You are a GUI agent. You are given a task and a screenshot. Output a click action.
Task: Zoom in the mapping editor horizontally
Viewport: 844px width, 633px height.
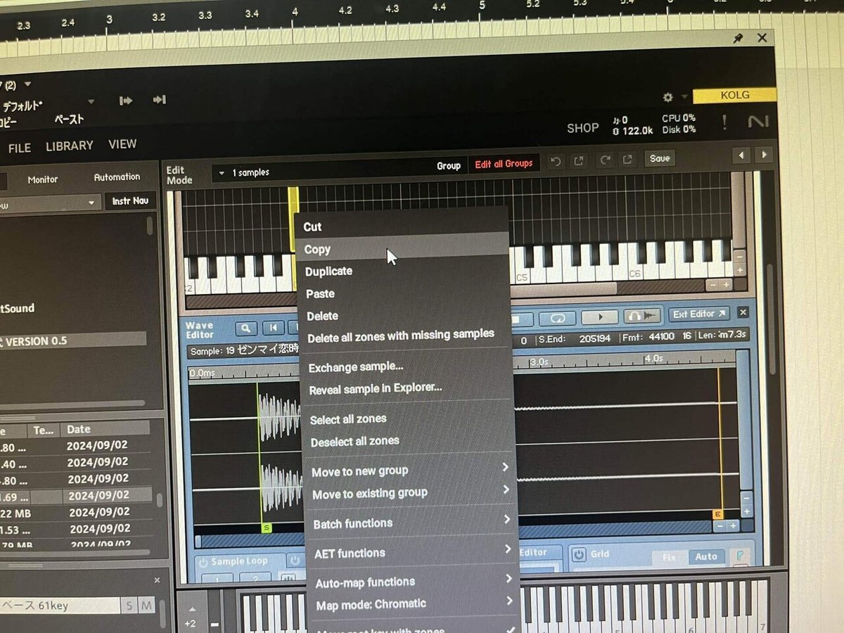tap(727, 285)
